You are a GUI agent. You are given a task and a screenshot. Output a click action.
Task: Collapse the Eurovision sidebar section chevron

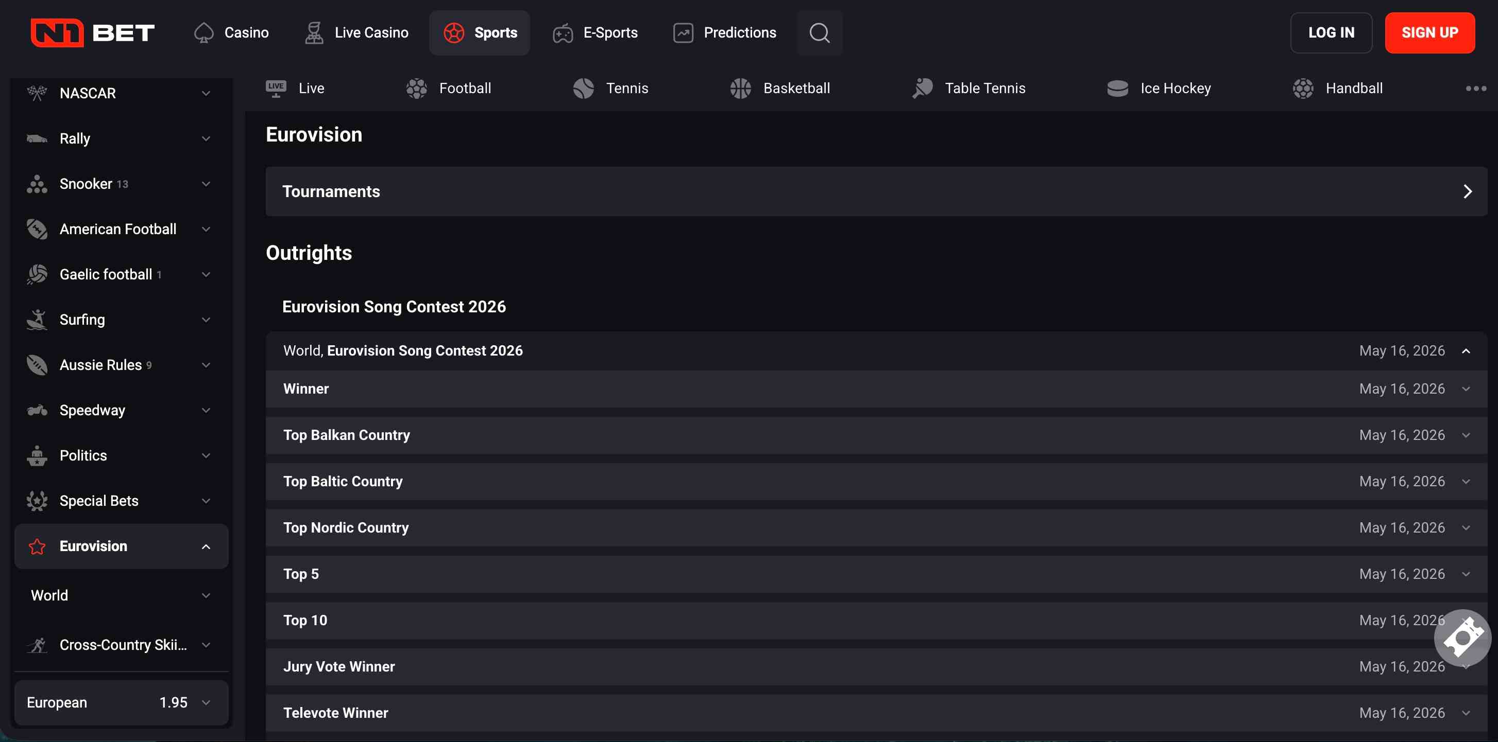(206, 546)
